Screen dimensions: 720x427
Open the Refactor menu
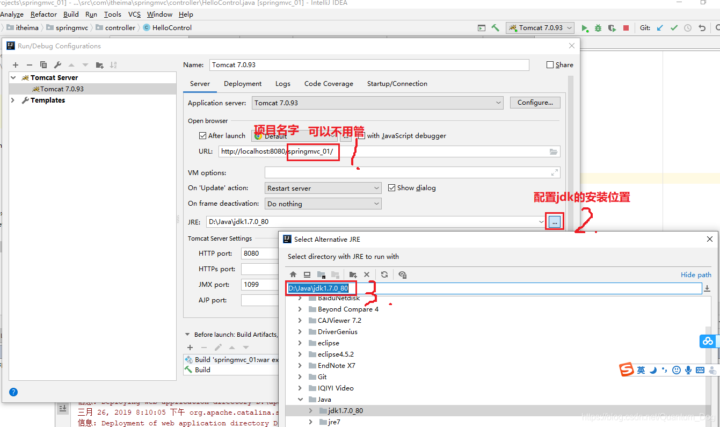43,15
